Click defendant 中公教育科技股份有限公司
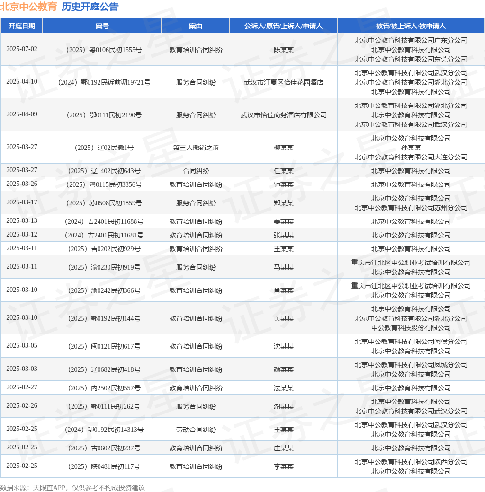The width and height of the screenshot is (485, 492). [x=411, y=328]
